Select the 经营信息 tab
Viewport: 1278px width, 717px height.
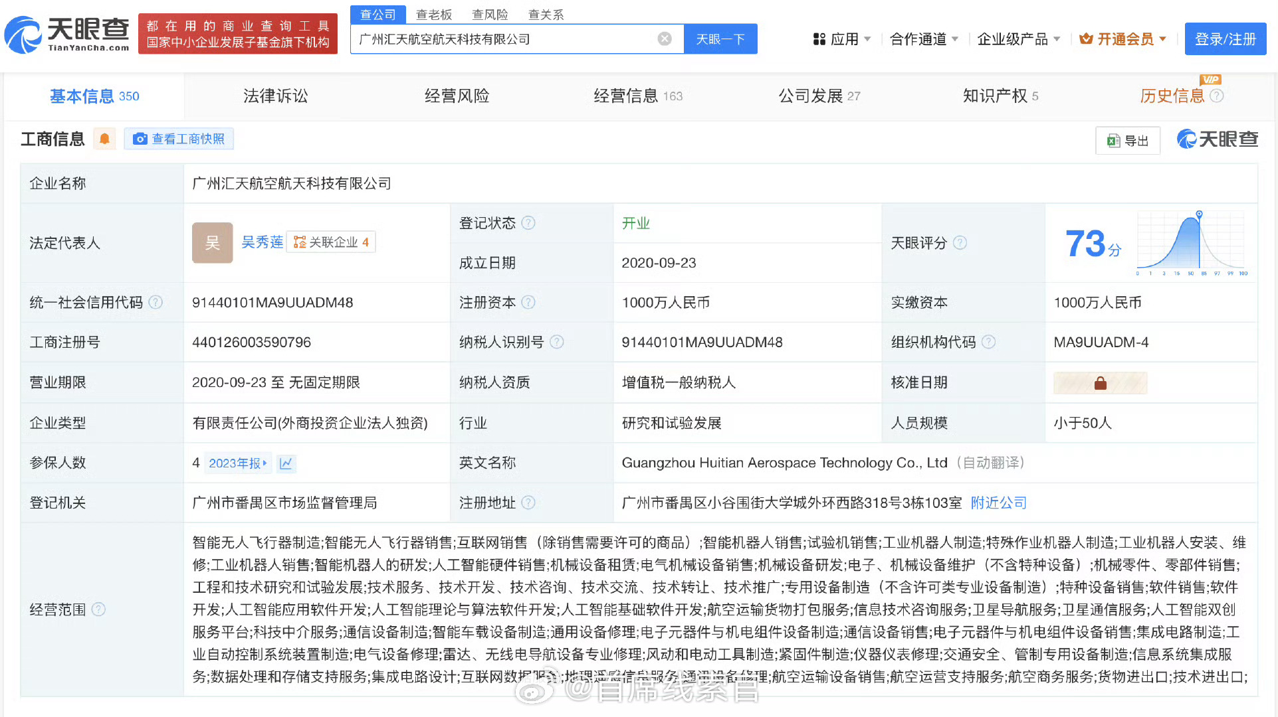tap(637, 96)
